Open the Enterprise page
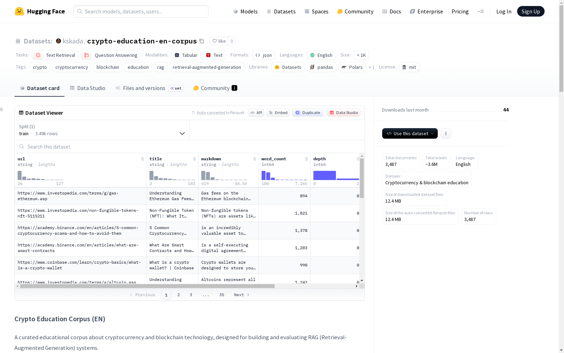The image size is (564, 353). [427, 11]
